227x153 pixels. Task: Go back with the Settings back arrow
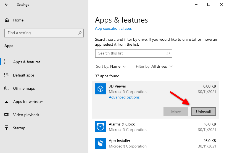(x=7, y=4)
